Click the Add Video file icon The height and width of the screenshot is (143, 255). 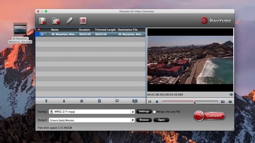click(43, 21)
